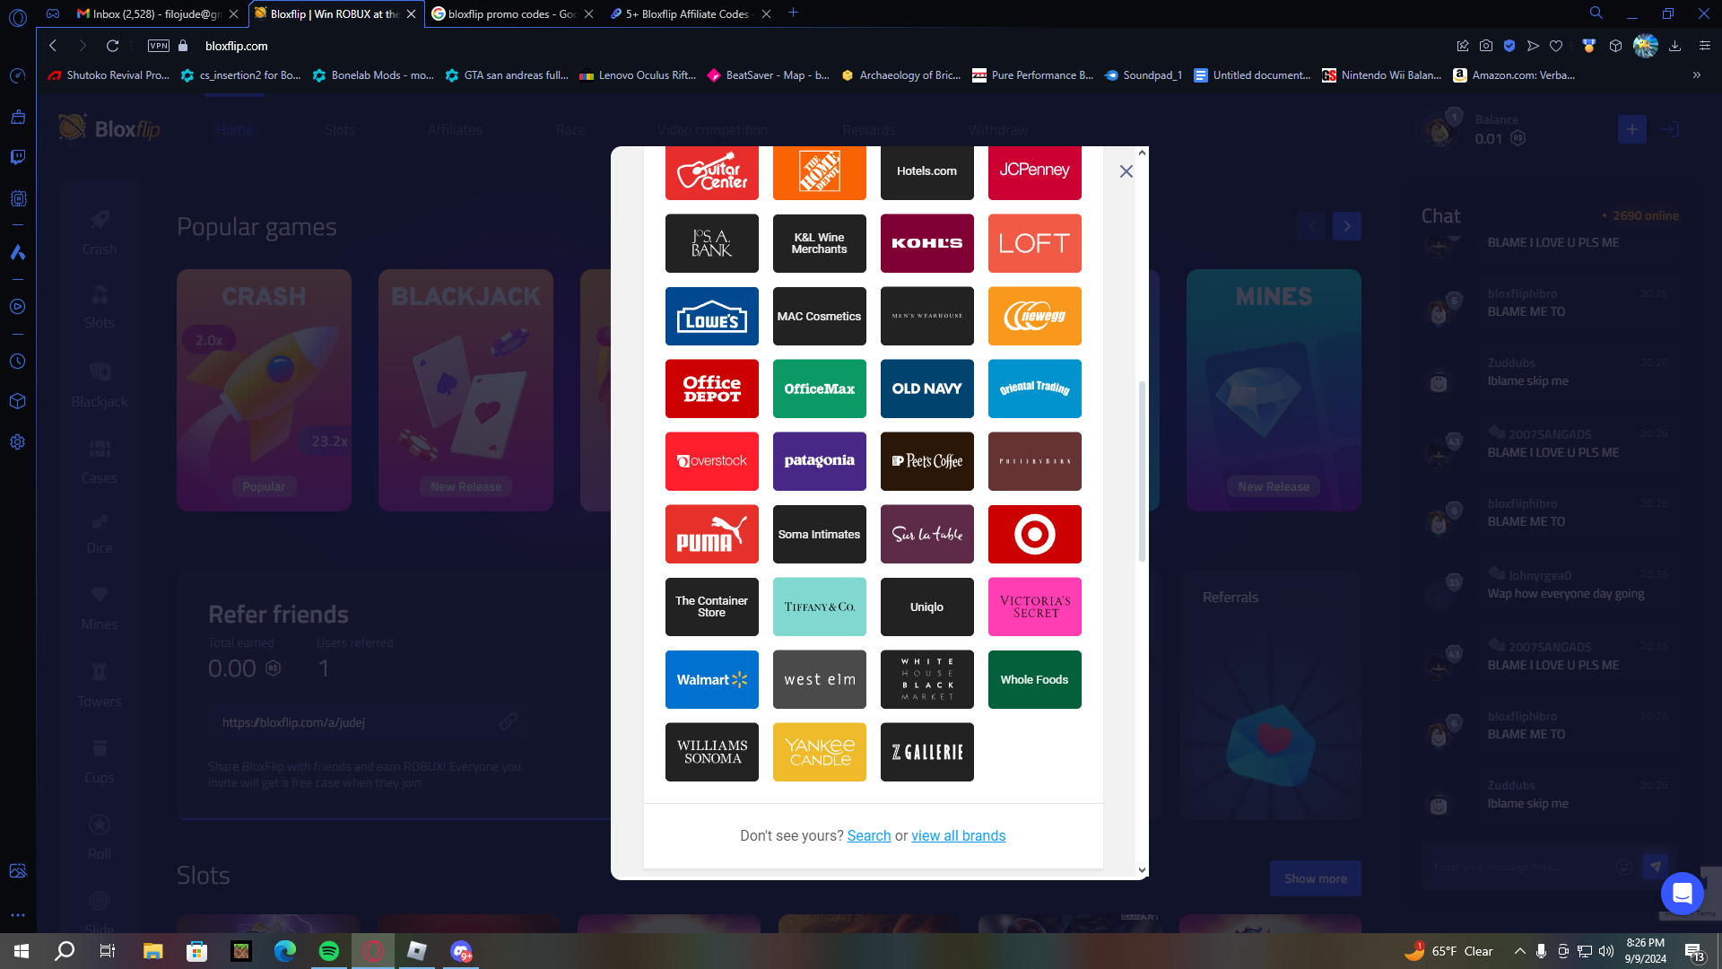The width and height of the screenshot is (1722, 969).
Task: Choose the Lowe's brand tile
Action: pos(711,316)
